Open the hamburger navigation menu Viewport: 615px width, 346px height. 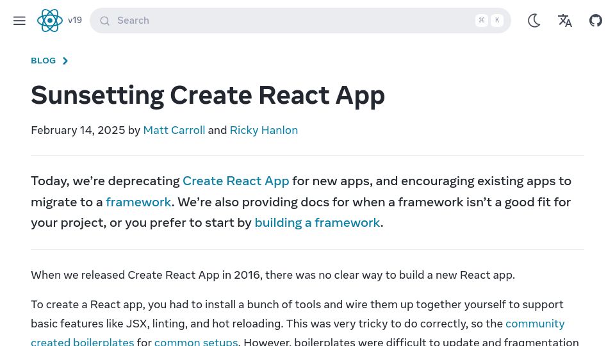[x=19, y=21]
